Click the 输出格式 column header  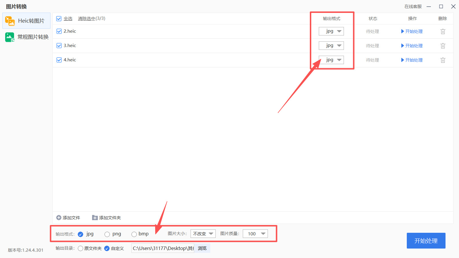[x=332, y=19]
